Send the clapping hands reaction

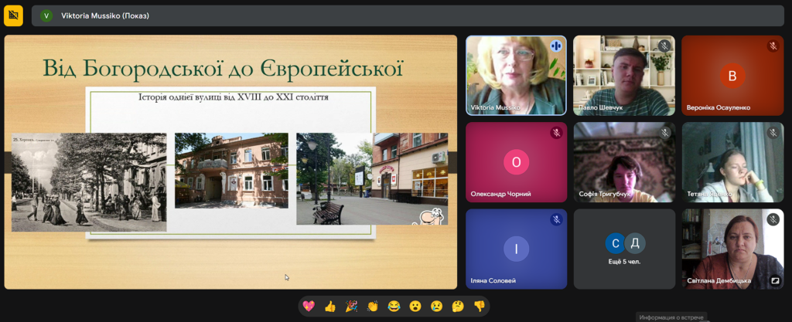(372, 307)
